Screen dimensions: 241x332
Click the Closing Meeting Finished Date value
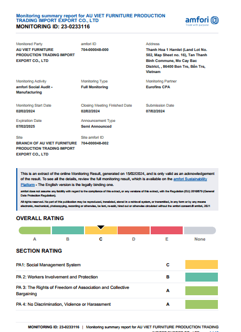90,111
